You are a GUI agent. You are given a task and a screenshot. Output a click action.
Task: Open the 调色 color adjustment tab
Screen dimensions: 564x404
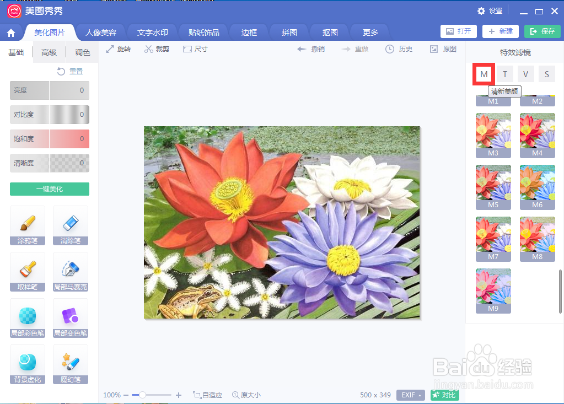pyautogui.click(x=81, y=53)
